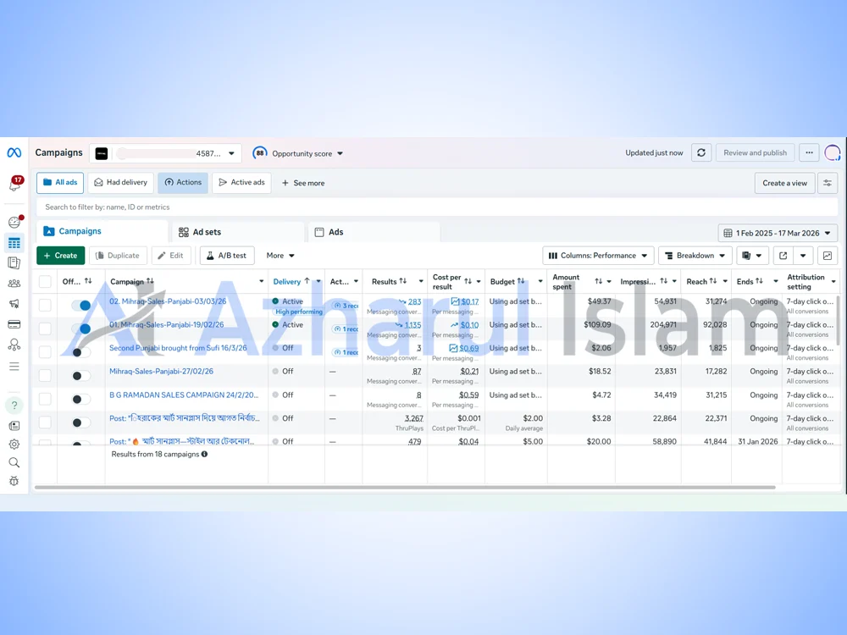Click the Meta logo
Viewport: 847px width, 635px height.
pyautogui.click(x=14, y=152)
